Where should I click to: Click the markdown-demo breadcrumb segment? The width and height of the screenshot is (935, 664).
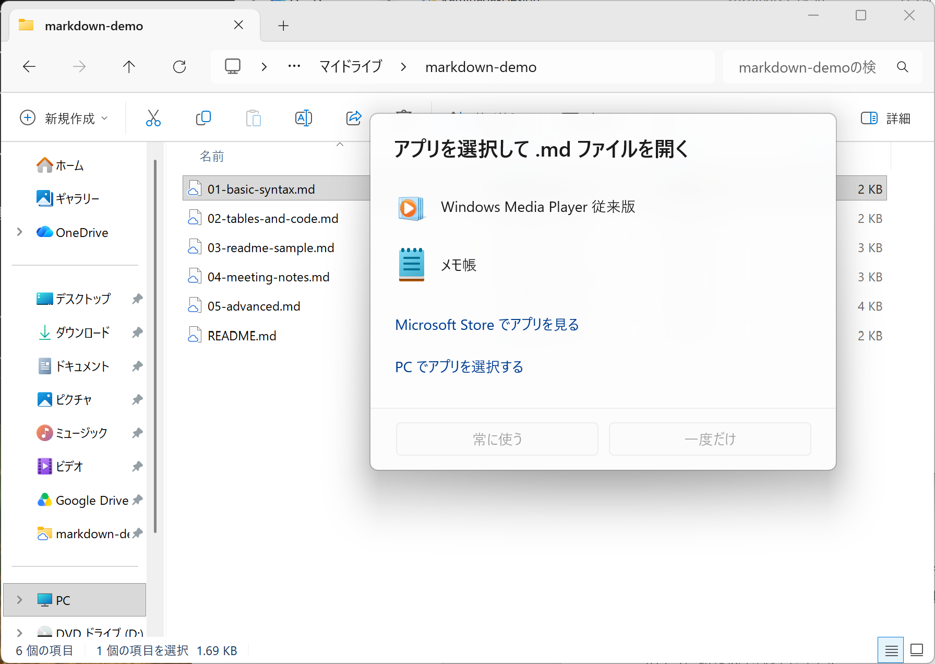click(x=481, y=67)
